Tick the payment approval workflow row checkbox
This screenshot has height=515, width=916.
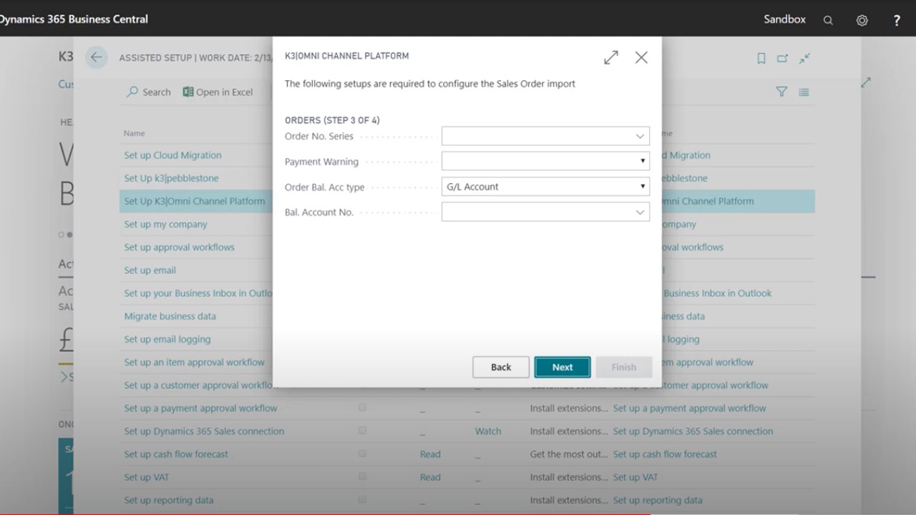point(362,407)
